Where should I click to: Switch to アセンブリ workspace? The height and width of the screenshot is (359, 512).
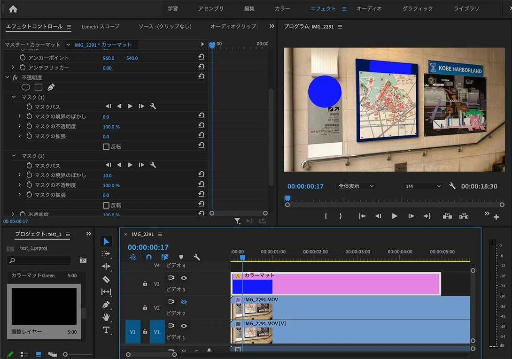click(211, 8)
